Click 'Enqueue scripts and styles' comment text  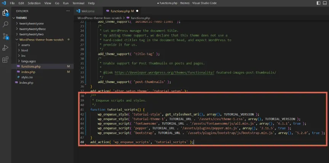[121, 101]
